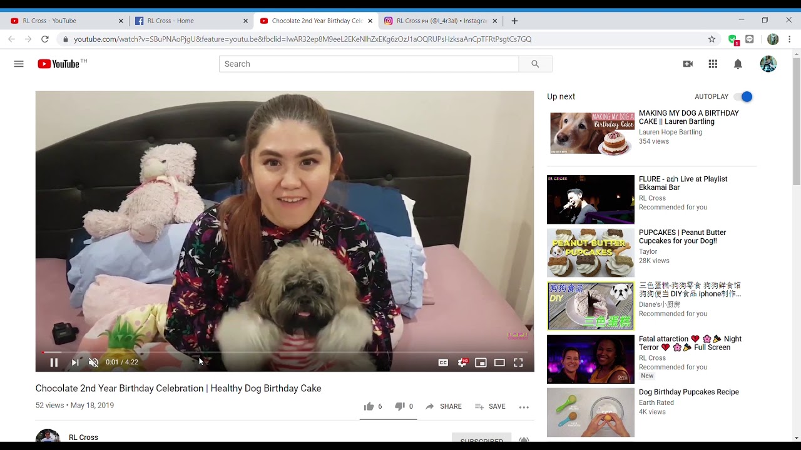Switch to the RL Cross Instagram tab
Image resolution: width=801 pixels, height=450 pixels.
[x=440, y=21]
